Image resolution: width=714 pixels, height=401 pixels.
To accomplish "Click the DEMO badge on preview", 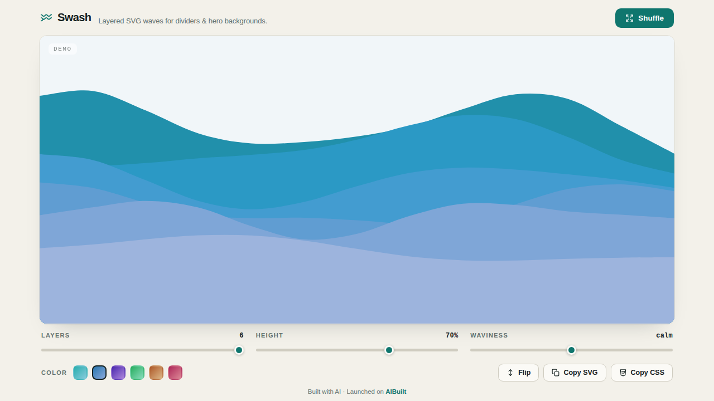I will (62, 49).
